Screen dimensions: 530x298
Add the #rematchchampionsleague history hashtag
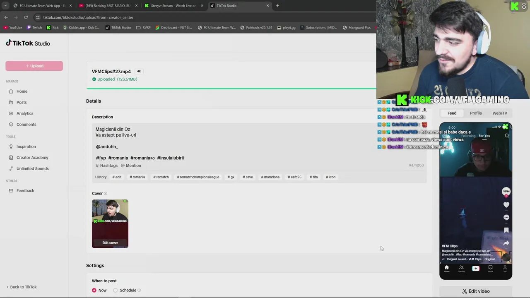pos(198,177)
